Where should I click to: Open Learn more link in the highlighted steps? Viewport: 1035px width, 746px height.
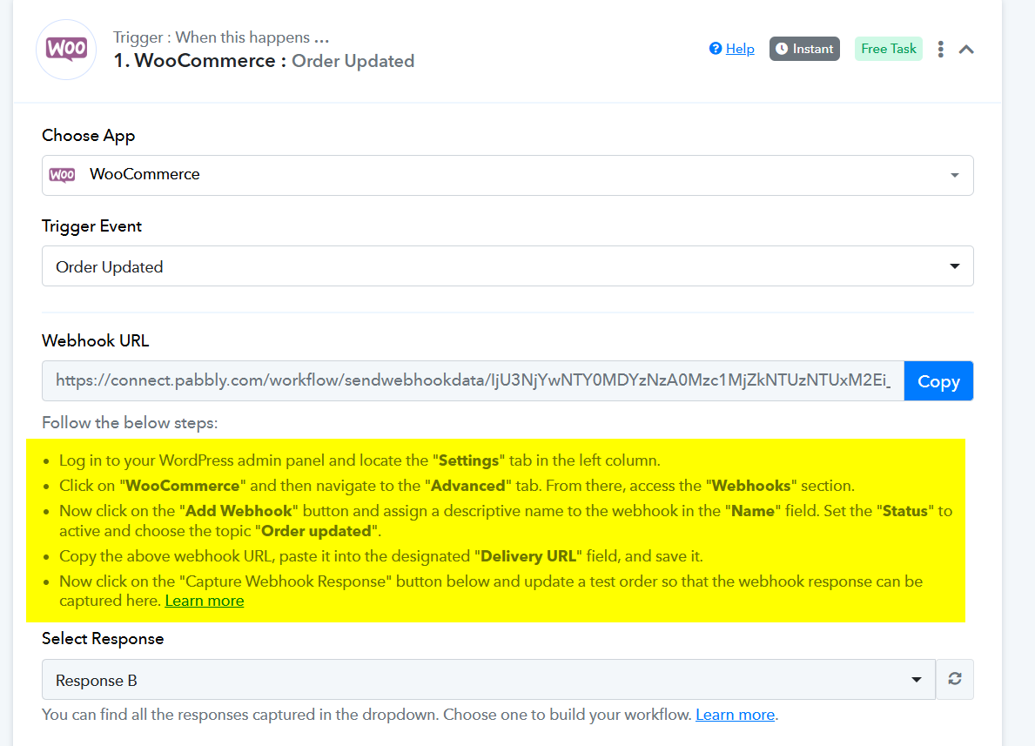pos(204,601)
